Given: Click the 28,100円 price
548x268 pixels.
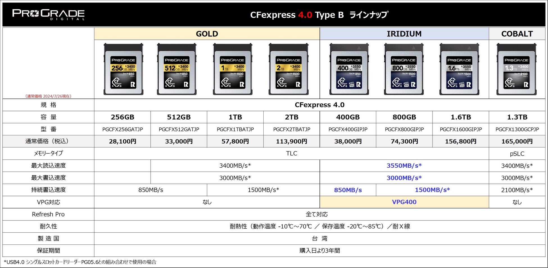Looking at the screenshot, I should pyautogui.click(x=123, y=141).
